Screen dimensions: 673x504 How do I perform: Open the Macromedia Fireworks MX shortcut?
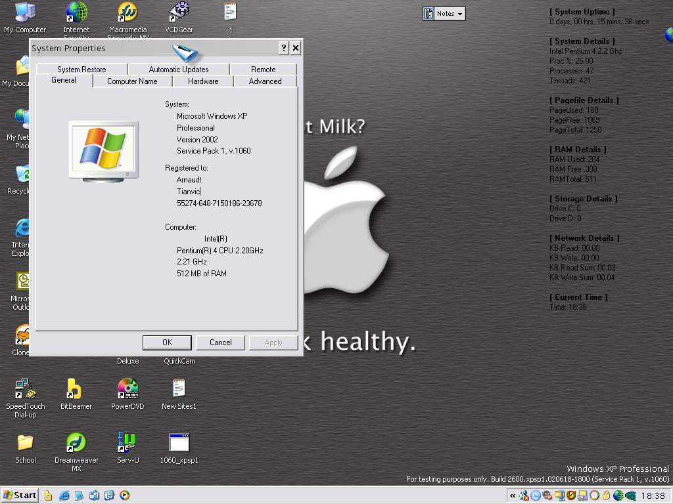click(128, 12)
